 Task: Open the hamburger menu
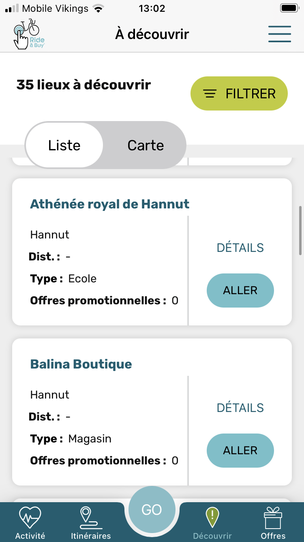point(280,34)
